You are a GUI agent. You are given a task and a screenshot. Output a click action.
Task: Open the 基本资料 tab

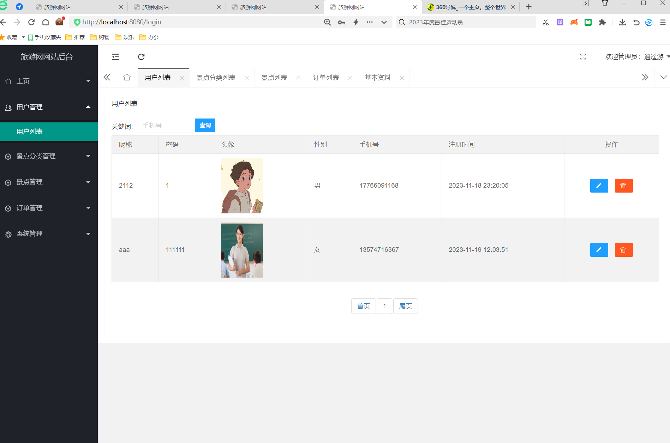[x=378, y=77]
